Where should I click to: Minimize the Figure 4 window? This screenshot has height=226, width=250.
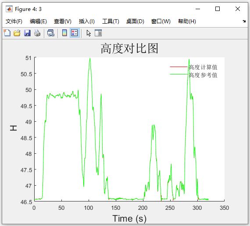click(198, 9)
